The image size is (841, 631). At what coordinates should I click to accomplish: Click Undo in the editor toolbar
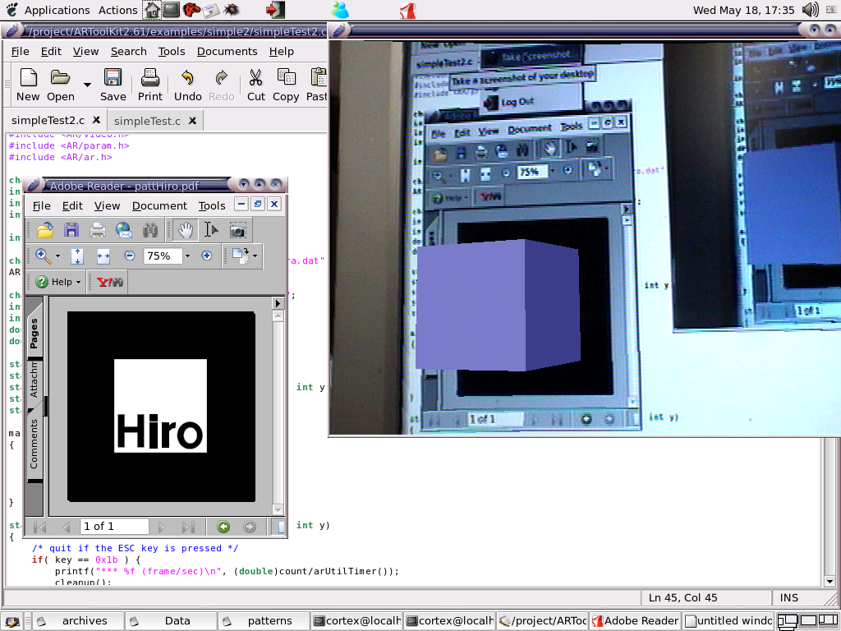[x=188, y=85]
